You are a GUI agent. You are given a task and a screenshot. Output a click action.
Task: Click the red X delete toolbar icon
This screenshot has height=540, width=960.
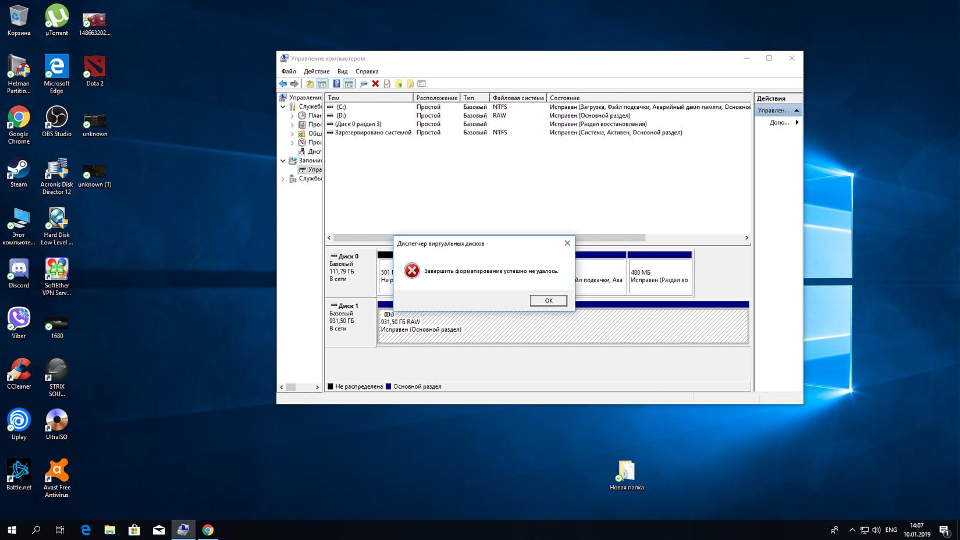tap(375, 84)
